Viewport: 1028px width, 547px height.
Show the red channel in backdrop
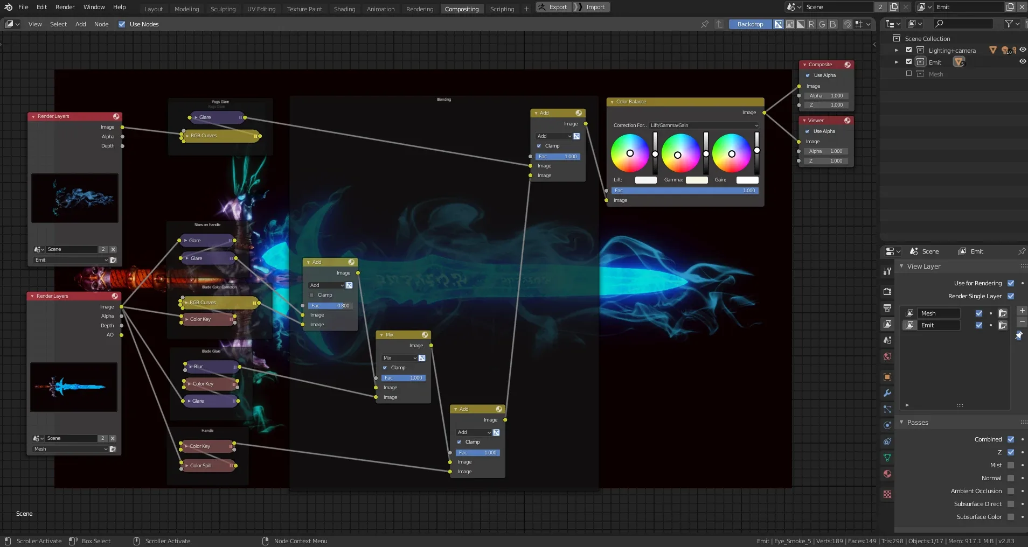click(811, 24)
